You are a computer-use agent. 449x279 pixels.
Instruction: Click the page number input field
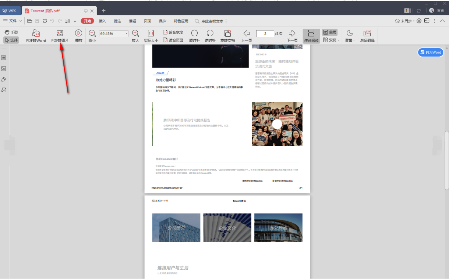[265, 33]
